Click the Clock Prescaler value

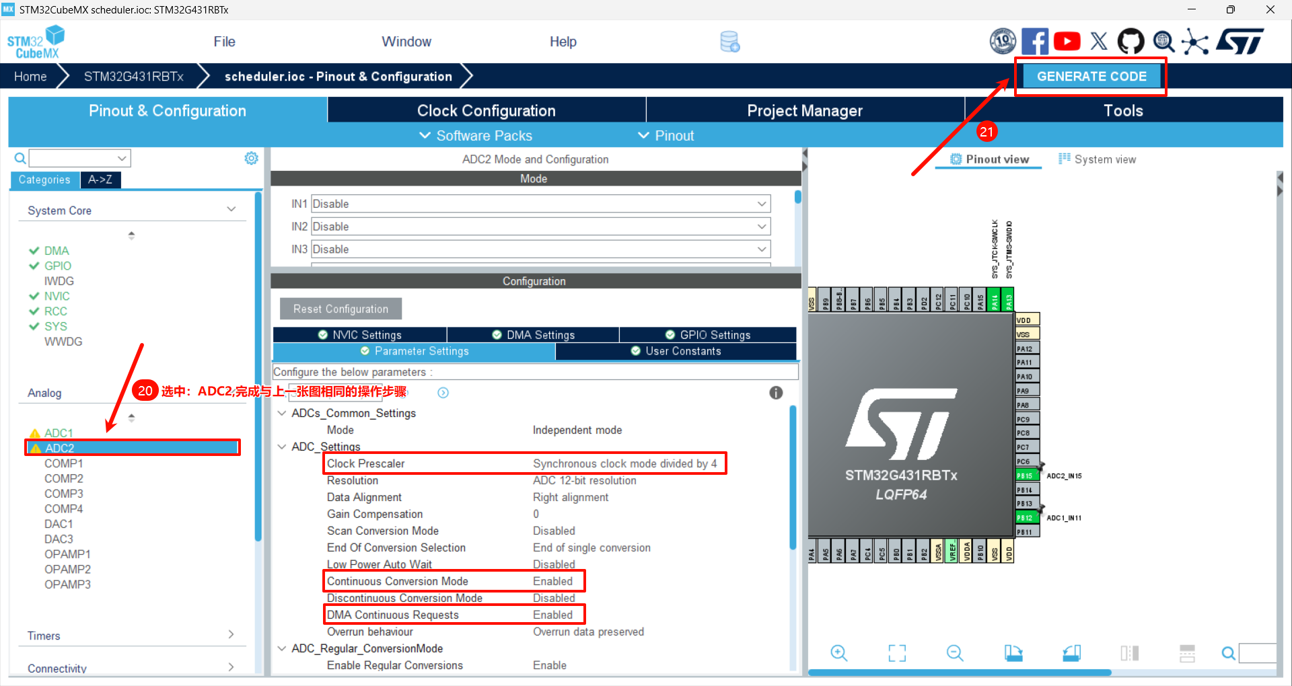[x=624, y=463]
